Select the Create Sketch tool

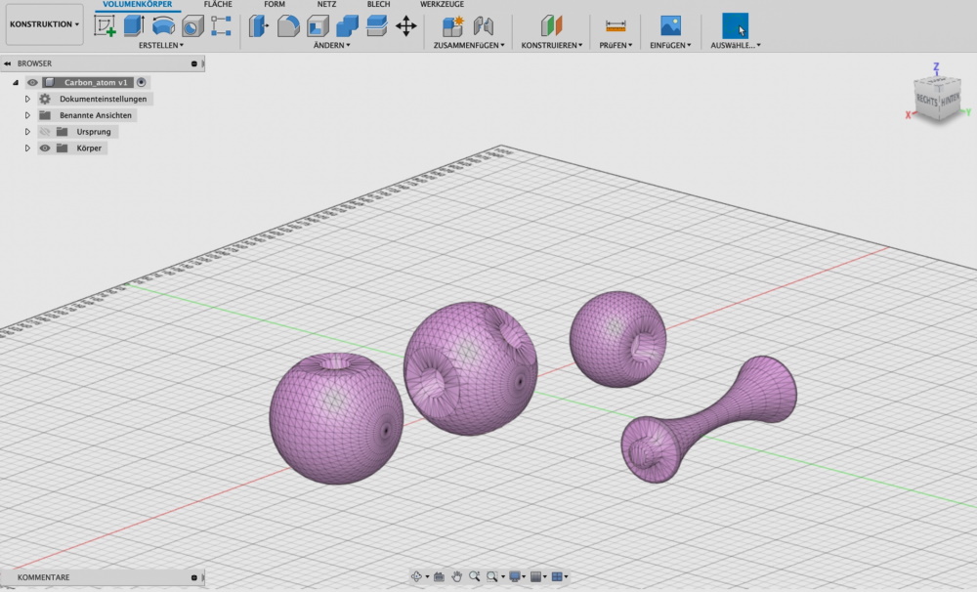click(105, 26)
